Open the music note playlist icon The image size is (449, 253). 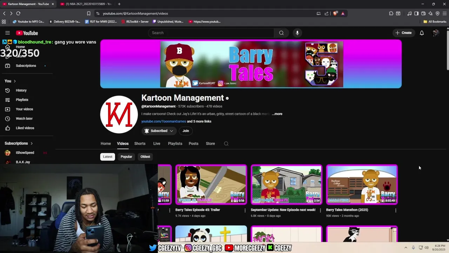click(409, 13)
